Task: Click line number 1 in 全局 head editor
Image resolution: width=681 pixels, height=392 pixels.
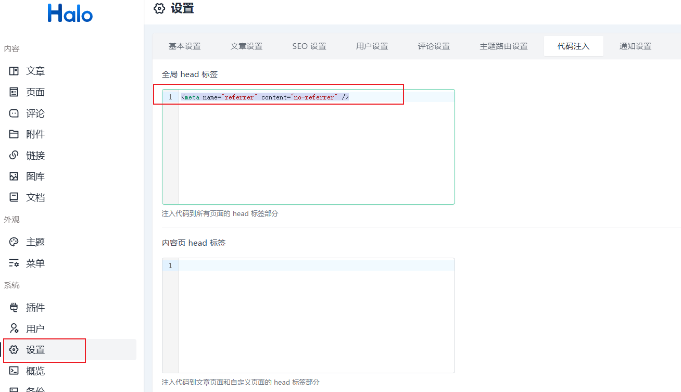Action: point(170,97)
